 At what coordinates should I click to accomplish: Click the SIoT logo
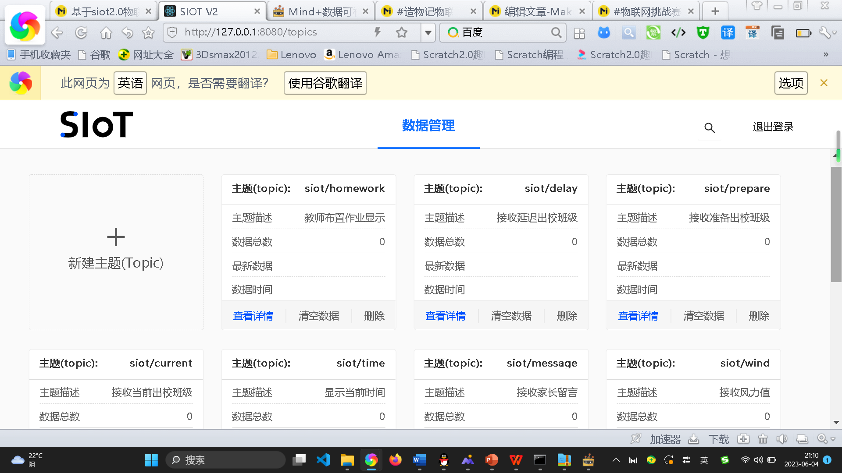pyautogui.click(x=96, y=124)
